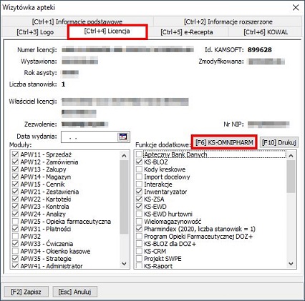Click the [F6] KS-OMNIPHARM button
This screenshot has width=305, height=301.
(x=224, y=142)
